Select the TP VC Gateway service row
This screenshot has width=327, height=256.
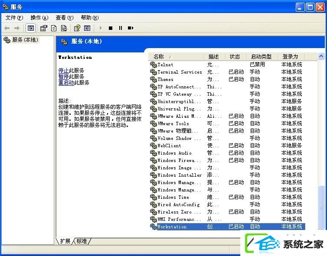coord(227,94)
